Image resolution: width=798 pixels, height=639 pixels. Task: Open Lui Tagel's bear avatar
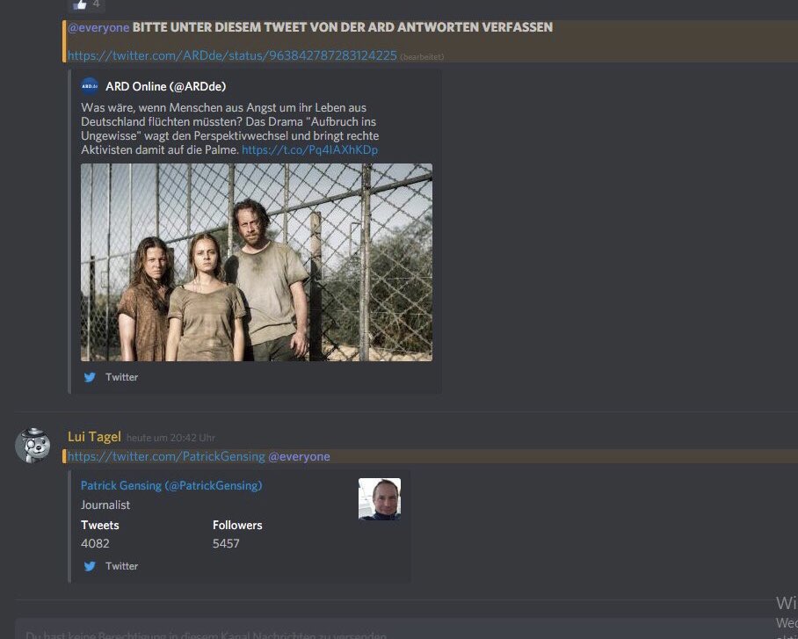click(33, 446)
